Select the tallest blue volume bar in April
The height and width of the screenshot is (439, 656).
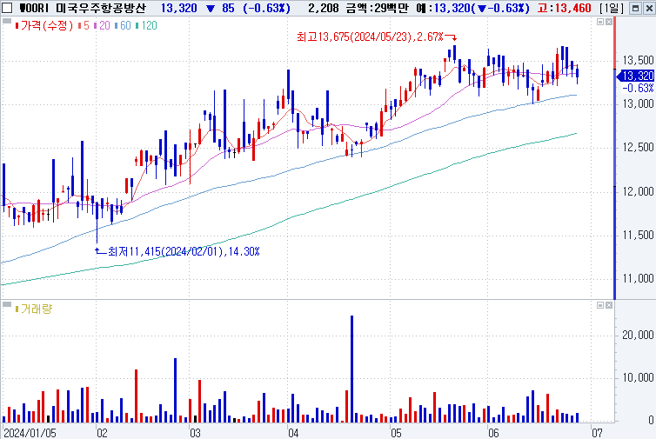351,369
